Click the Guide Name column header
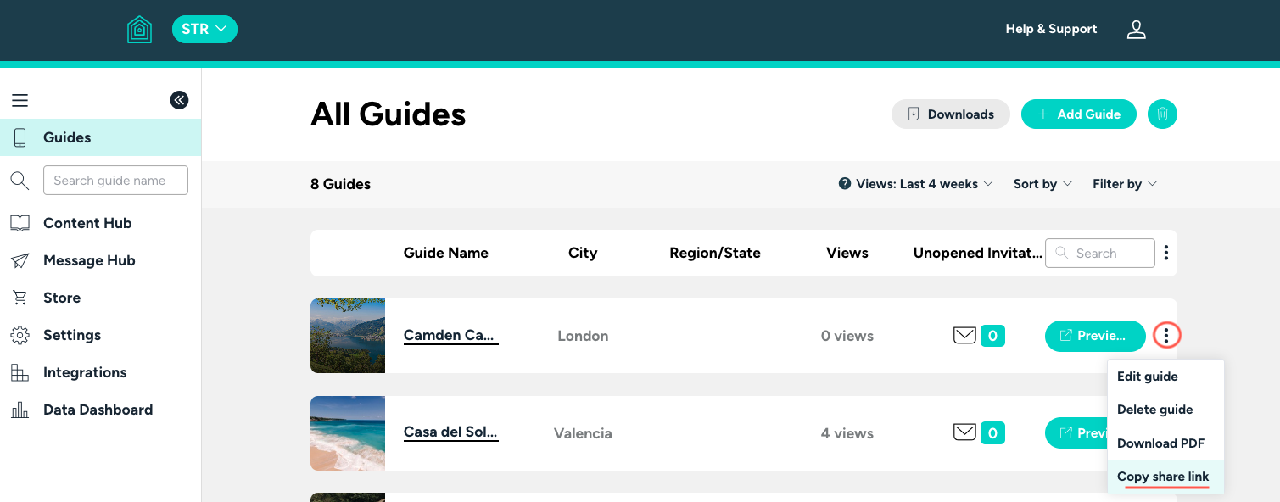Viewport: 1280px width, 502px height. click(446, 253)
